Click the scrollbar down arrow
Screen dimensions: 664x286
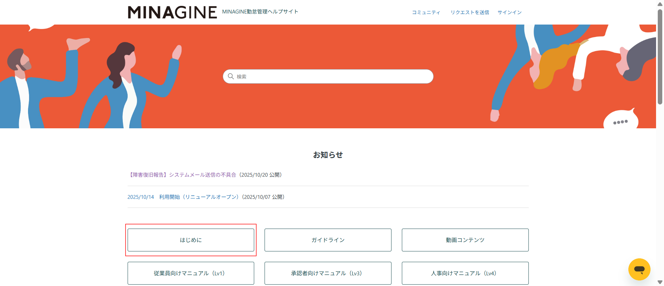pos(660,282)
